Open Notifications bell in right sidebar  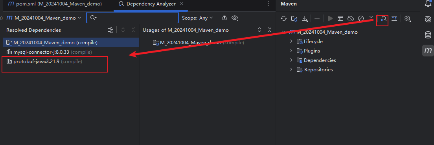point(428,4)
